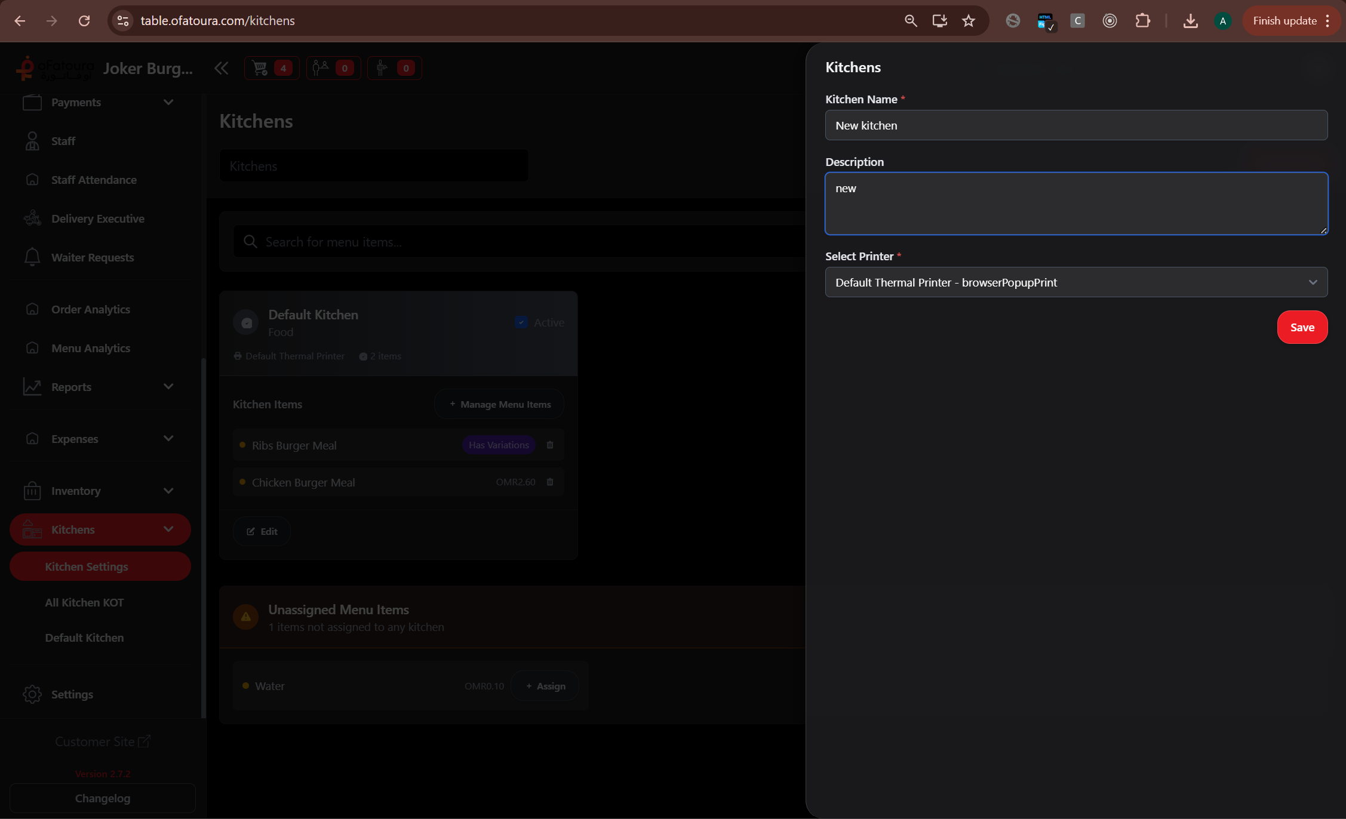Click the Kitchen Name input field
The image size is (1346, 819).
(x=1076, y=125)
